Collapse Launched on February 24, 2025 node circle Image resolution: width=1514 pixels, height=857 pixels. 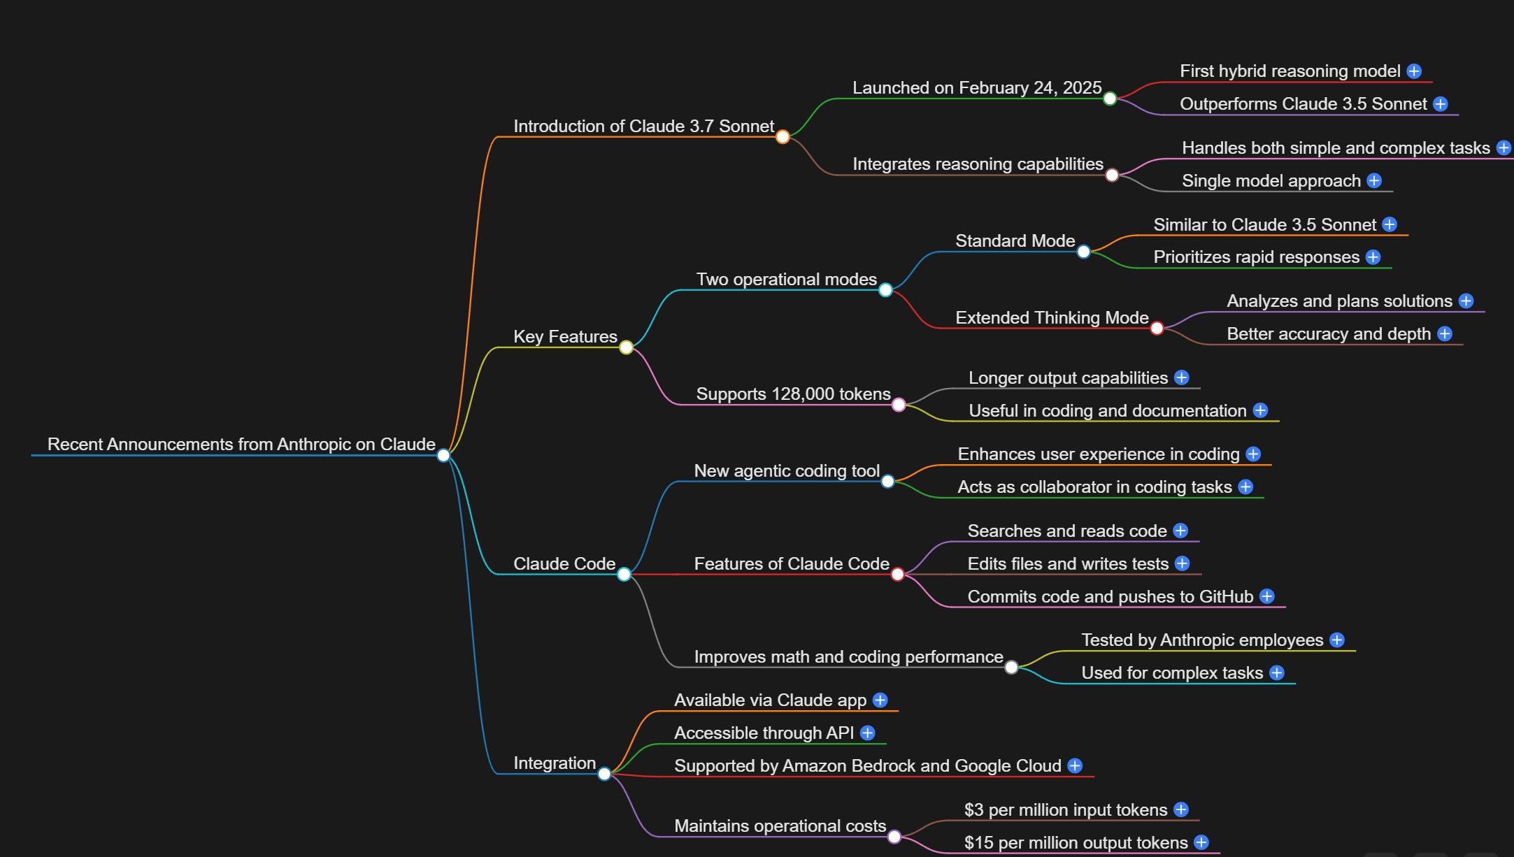tap(1110, 99)
